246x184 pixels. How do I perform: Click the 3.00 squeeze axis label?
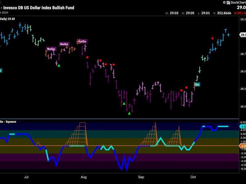tap(243, 134)
